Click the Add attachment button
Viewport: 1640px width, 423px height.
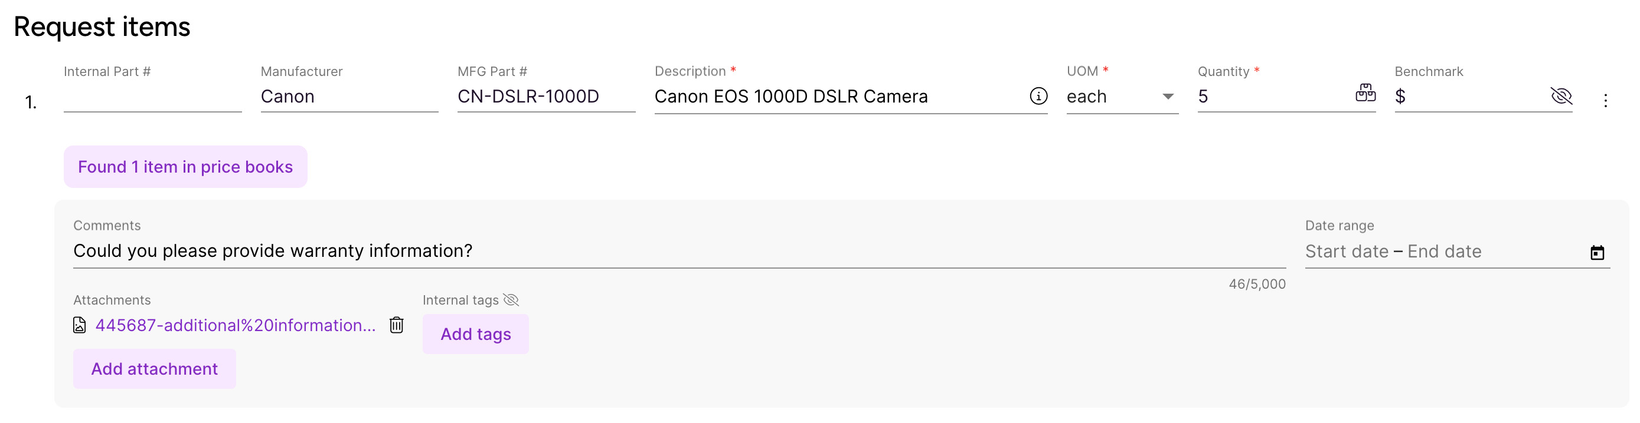coord(155,369)
